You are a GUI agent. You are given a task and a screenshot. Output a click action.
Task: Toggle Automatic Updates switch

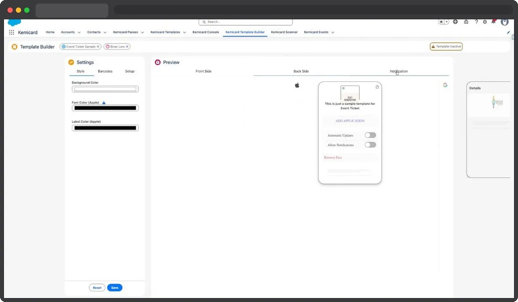click(x=370, y=135)
